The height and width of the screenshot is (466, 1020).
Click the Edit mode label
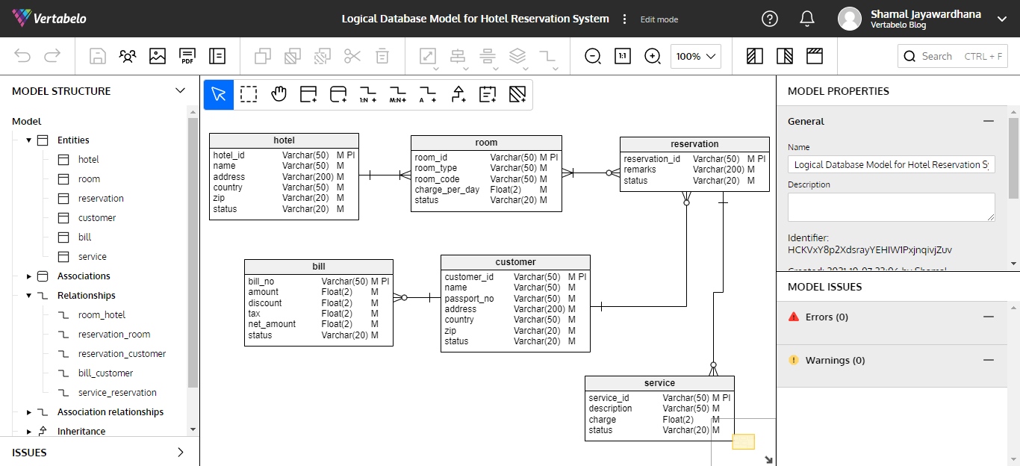pos(659,19)
